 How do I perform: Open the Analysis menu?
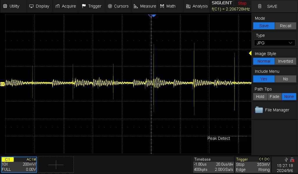pyautogui.click(x=197, y=6)
